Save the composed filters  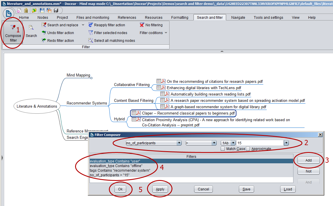coord(246,189)
